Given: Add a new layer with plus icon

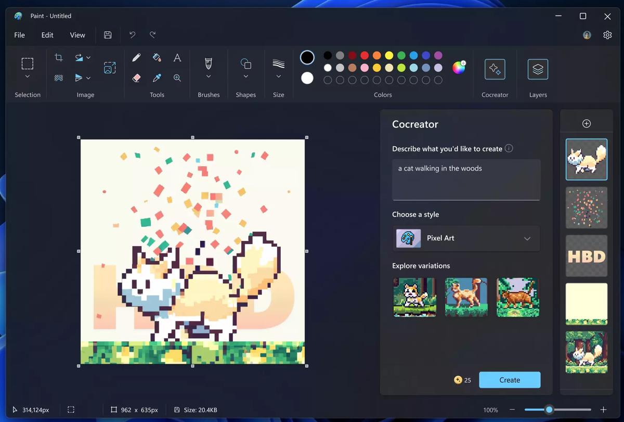Looking at the screenshot, I should 587,123.
